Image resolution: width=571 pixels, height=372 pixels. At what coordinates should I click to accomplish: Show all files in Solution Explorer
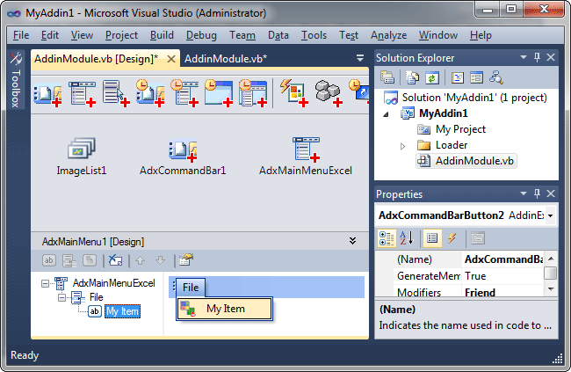(412, 77)
